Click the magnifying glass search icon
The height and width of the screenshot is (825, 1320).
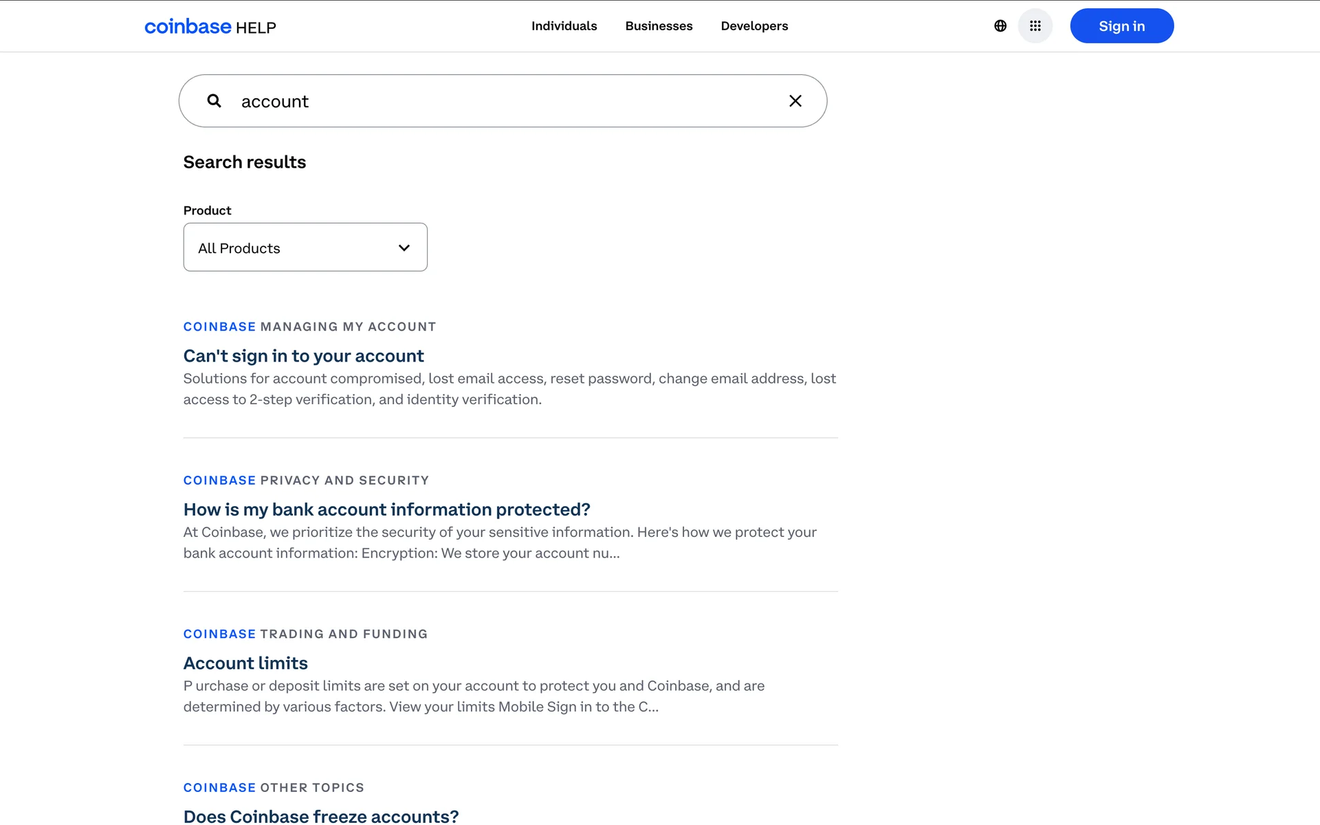pyautogui.click(x=214, y=101)
